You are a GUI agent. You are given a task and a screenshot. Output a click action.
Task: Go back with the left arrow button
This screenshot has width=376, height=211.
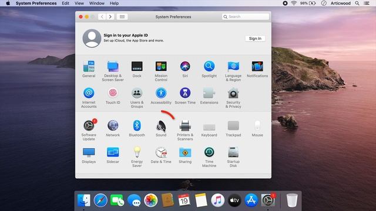coord(102,17)
